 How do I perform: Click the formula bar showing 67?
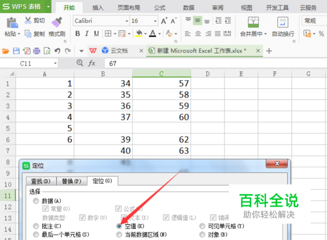(x=215, y=63)
